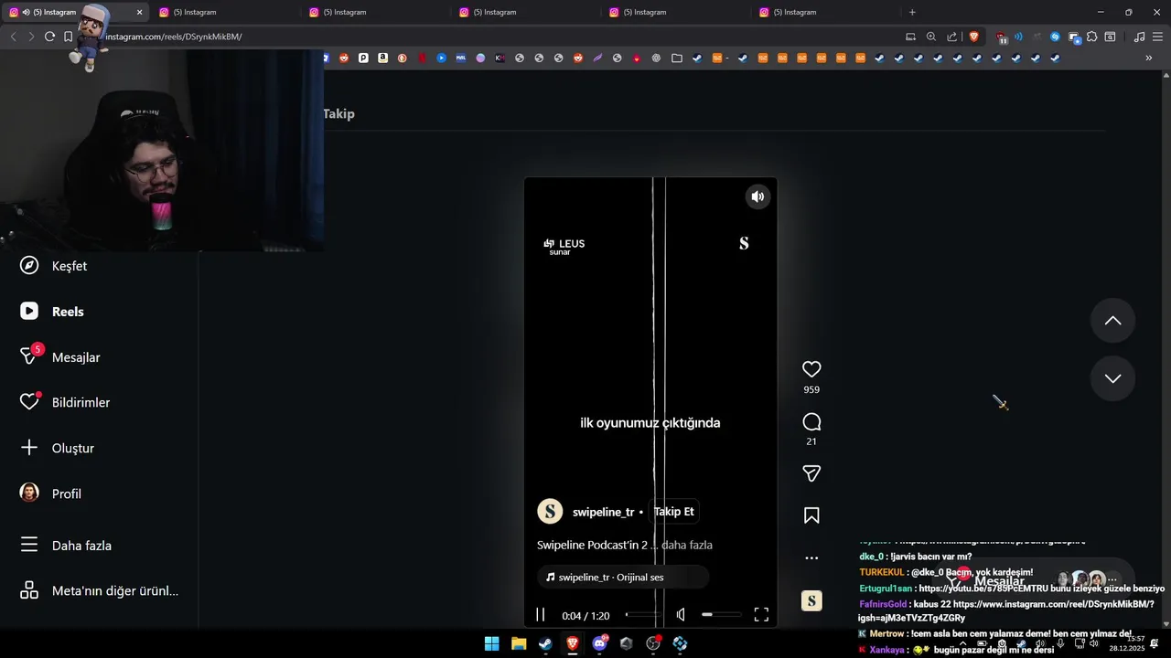The image size is (1171, 658).
Task: Open a new browser tab
Action: pos(912,12)
